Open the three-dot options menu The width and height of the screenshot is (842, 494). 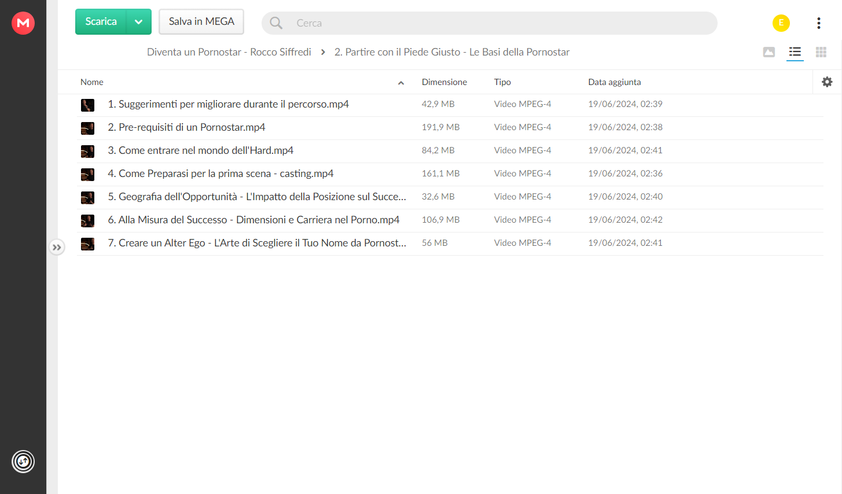pyautogui.click(x=818, y=23)
